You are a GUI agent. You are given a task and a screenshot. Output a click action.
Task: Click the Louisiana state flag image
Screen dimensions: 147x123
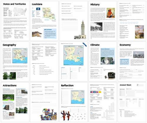coord(38,9)
